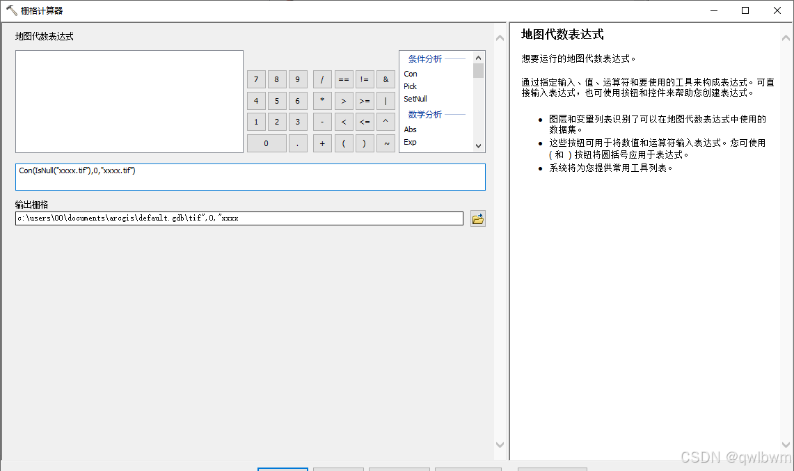794x471 pixels.
Task: Select the Con conditional tool
Action: [411, 74]
